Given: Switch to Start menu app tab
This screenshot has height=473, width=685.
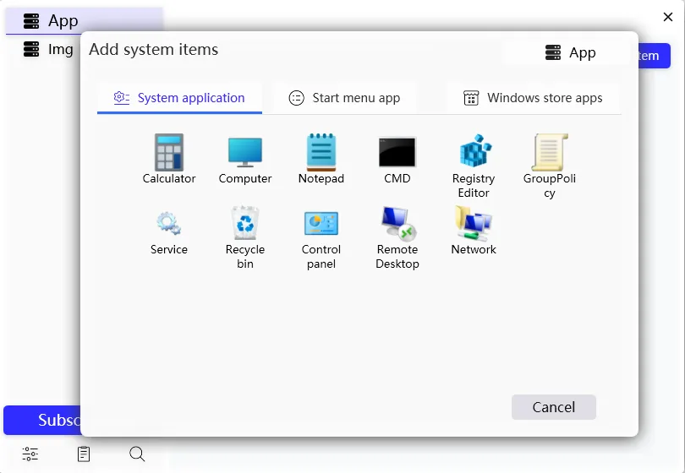Looking at the screenshot, I should pos(345,98).
